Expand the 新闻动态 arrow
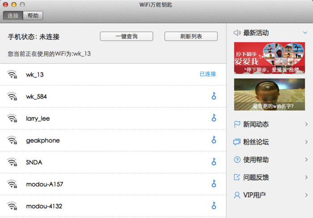The width and height of the screenshot is (313, 218). (x=306, y=124)
